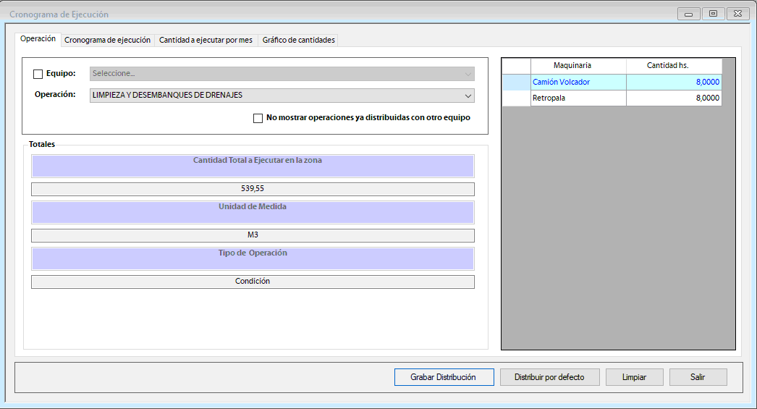This screenshot has width=757, height=409.
Task: Expand the Equipo dropdown list
Action: point(468,74)
